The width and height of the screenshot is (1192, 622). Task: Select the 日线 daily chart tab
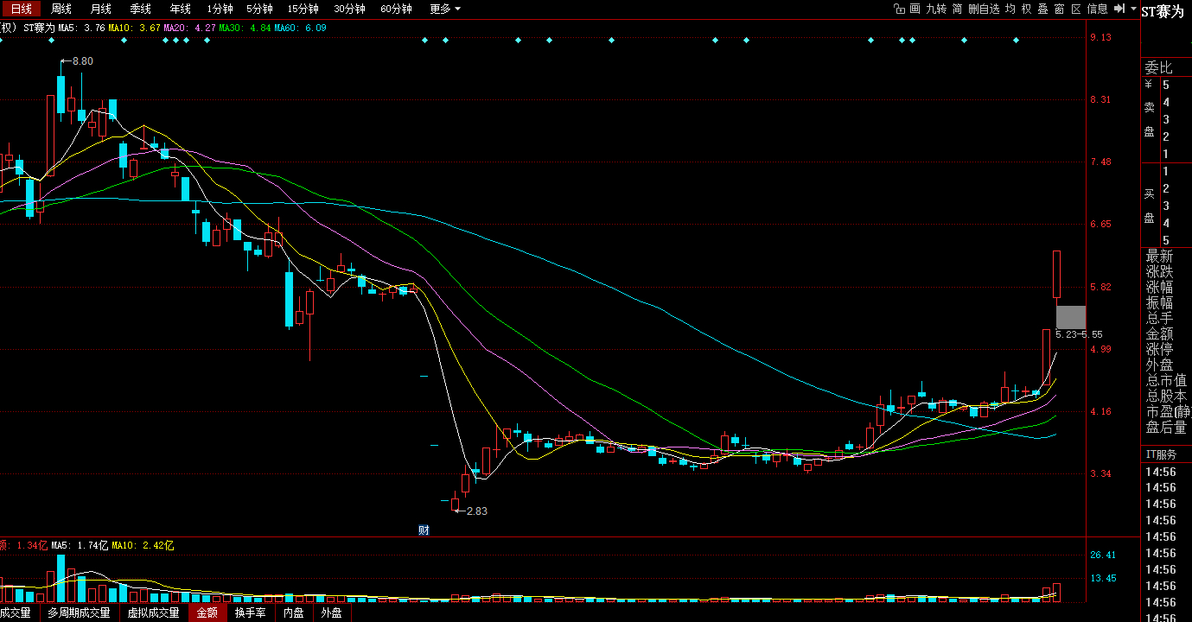pos(21,9)
